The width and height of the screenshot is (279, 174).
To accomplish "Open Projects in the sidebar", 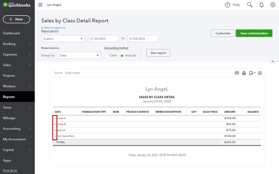I will (9, 76).
